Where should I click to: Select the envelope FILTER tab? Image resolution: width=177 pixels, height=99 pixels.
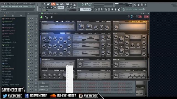pos(62,70)
